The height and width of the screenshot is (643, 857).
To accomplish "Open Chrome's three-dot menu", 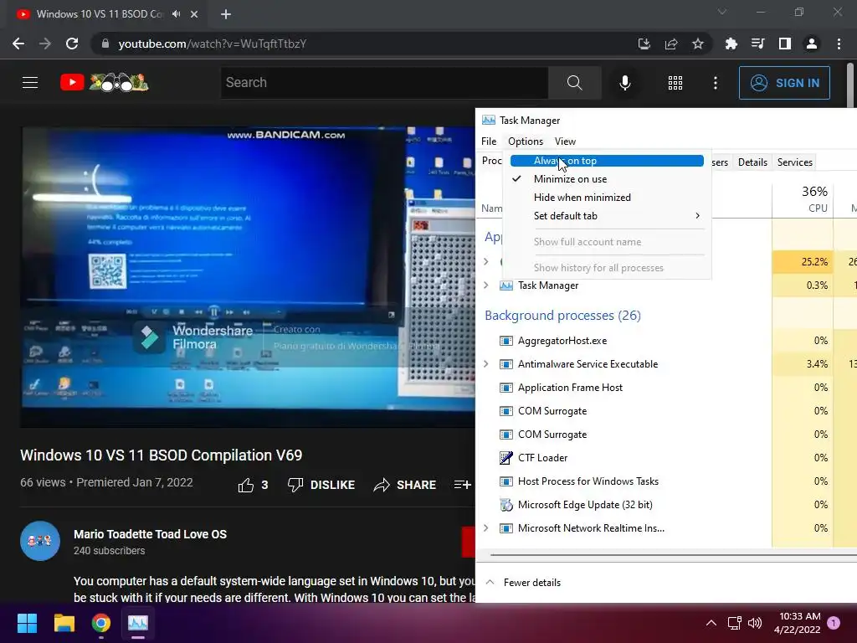I will [839, 44].
